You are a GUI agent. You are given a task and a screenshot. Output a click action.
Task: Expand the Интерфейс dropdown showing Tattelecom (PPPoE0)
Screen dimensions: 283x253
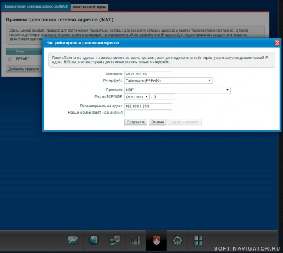pyautogui.click(x=169, y=80)
